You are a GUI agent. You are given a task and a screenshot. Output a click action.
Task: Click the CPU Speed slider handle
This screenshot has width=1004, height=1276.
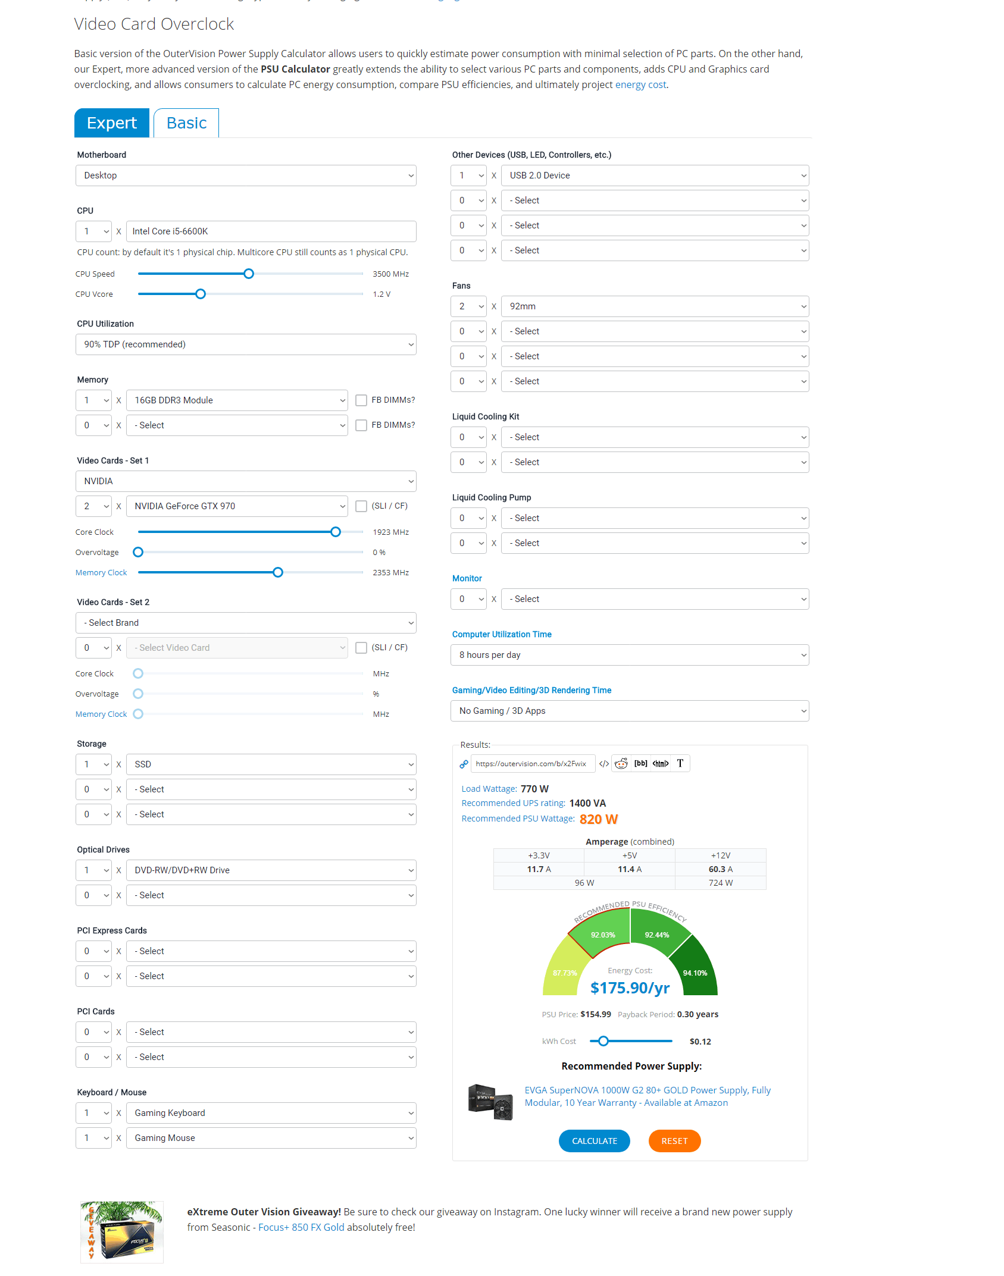click(249, 274)
